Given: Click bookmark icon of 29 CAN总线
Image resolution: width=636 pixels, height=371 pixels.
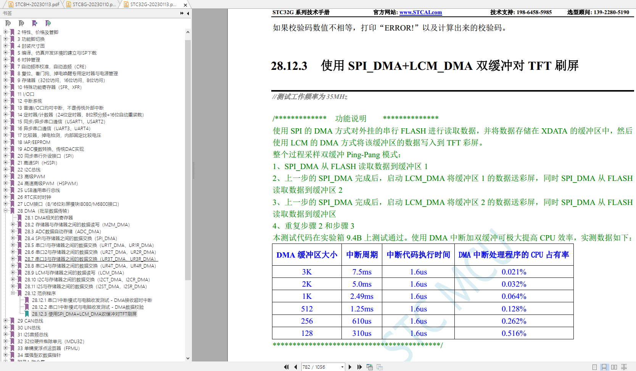Looking at the screenshot, I should click(12, 321).
